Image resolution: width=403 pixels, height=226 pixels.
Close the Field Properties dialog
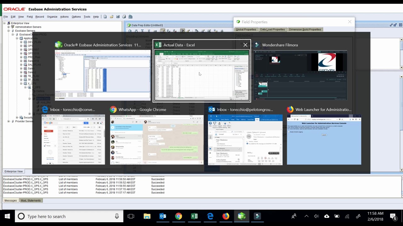pyautogui.click(x=349, y=22)
